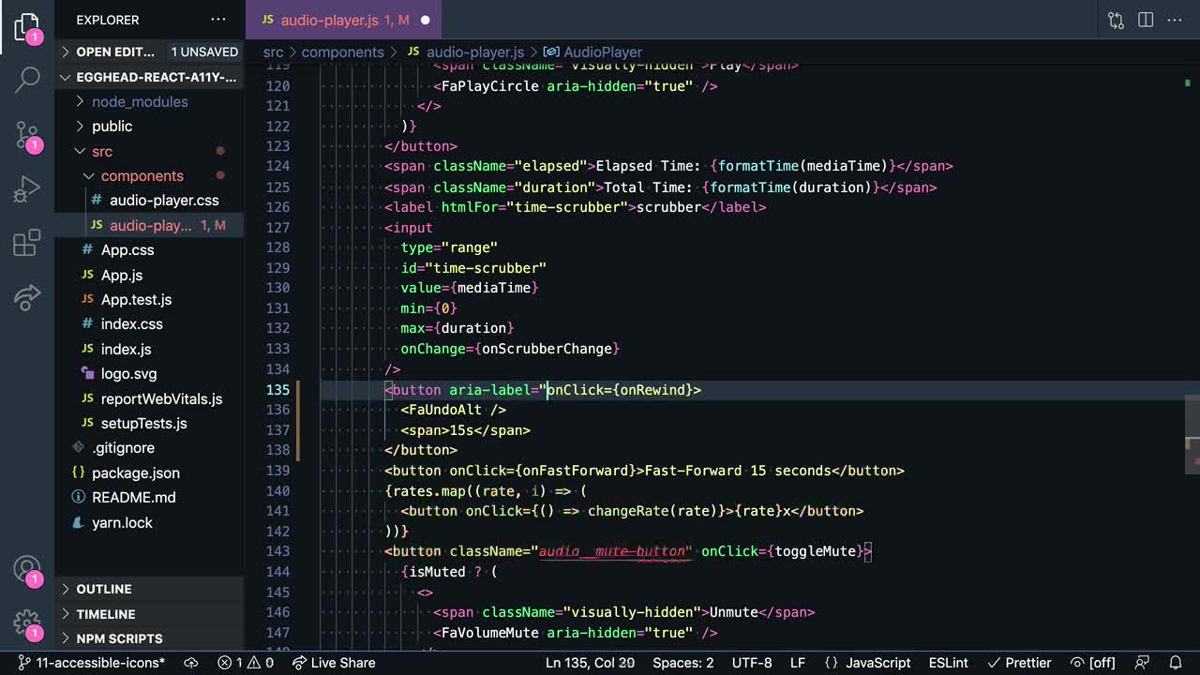
Task: Click the editor vertical scrollbar
Action: click(1192, 422)
